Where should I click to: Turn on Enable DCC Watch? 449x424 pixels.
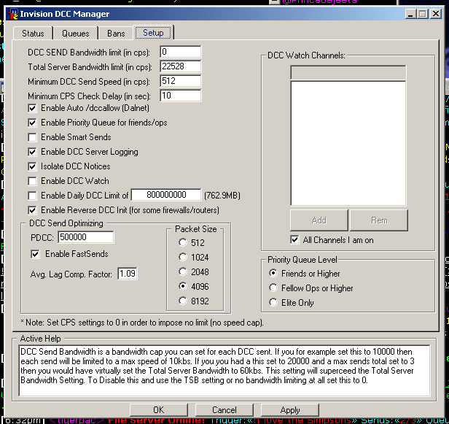[33, 181]
